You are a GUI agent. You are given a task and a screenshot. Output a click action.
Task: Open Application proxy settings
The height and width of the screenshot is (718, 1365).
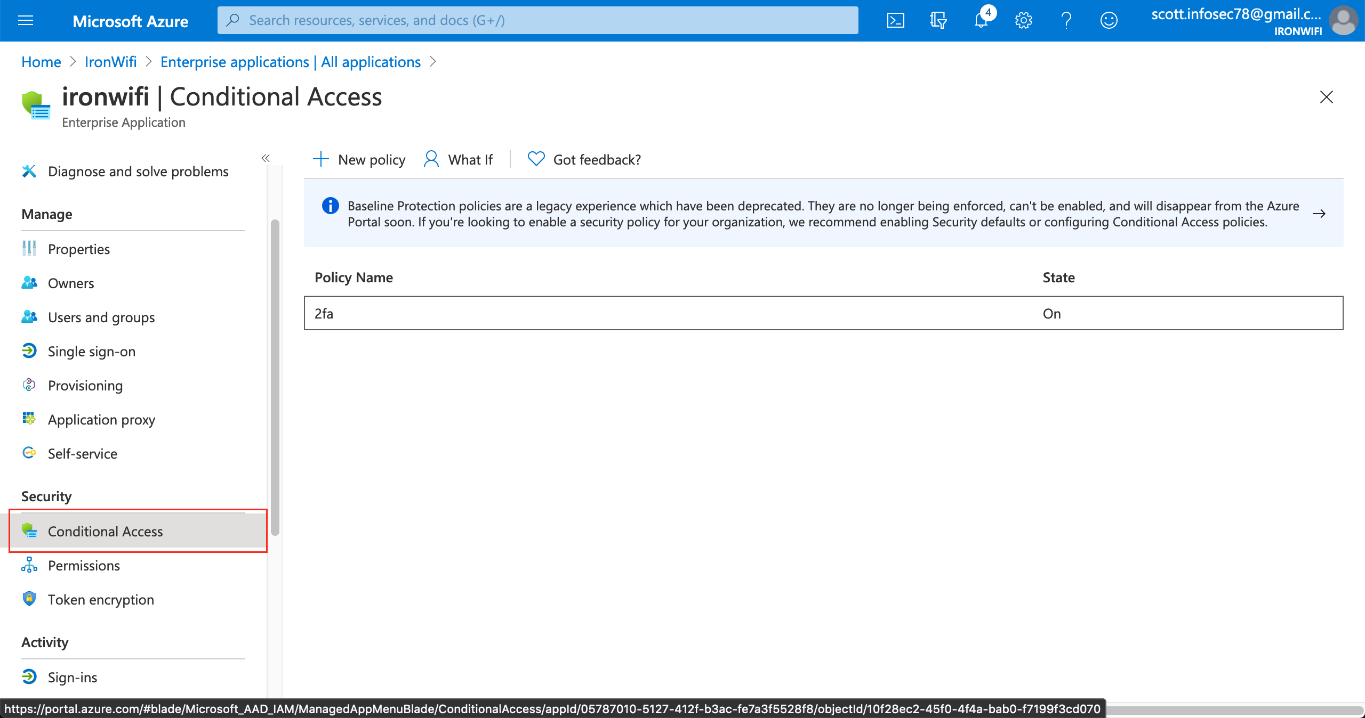click(x=101, y=419)
